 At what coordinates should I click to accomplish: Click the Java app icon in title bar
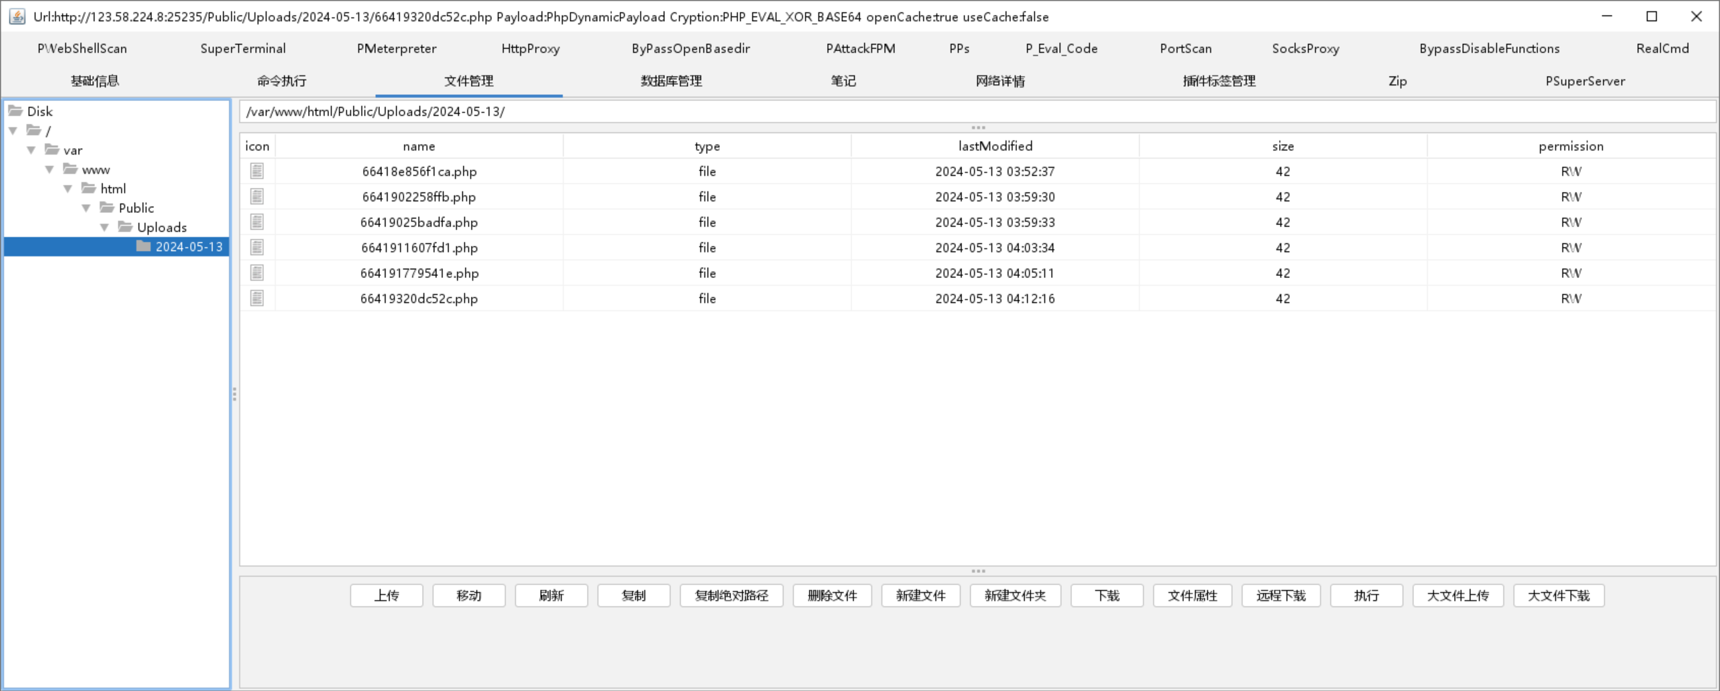pos(17,16)
